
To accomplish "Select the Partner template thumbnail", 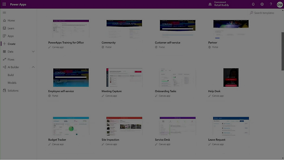I will click(x=231, y=29).
